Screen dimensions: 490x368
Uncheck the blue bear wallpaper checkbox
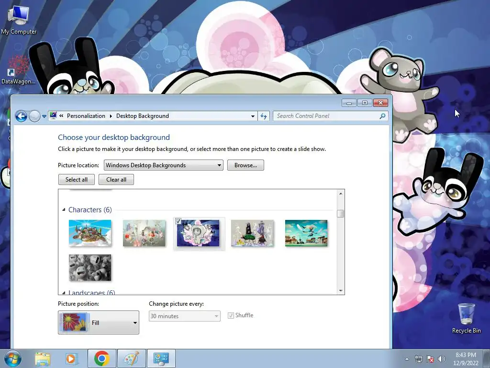point(178,221)
